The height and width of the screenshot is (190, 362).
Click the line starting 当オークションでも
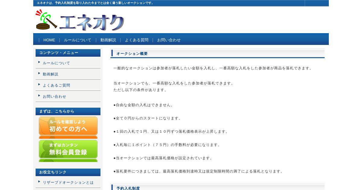(174, 83)
